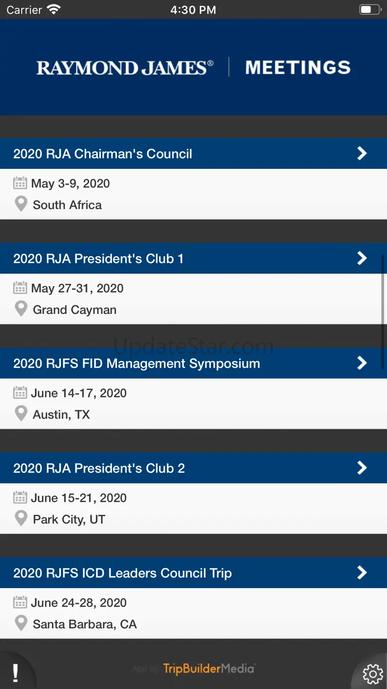Click location pin beside Santa Barbara, CA
387x689 pixels.
click(x=21, y=623)
